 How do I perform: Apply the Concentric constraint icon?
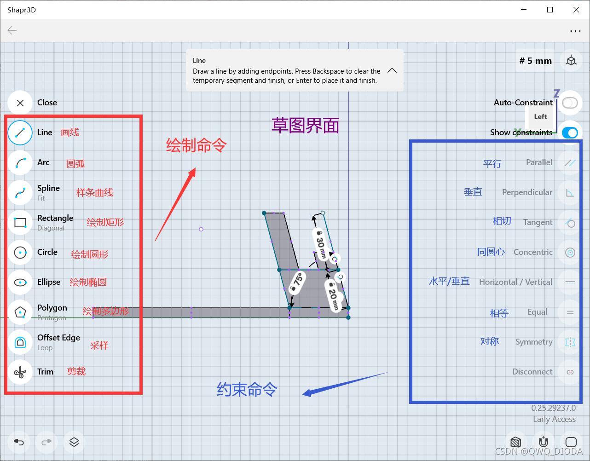coord(570,252)
